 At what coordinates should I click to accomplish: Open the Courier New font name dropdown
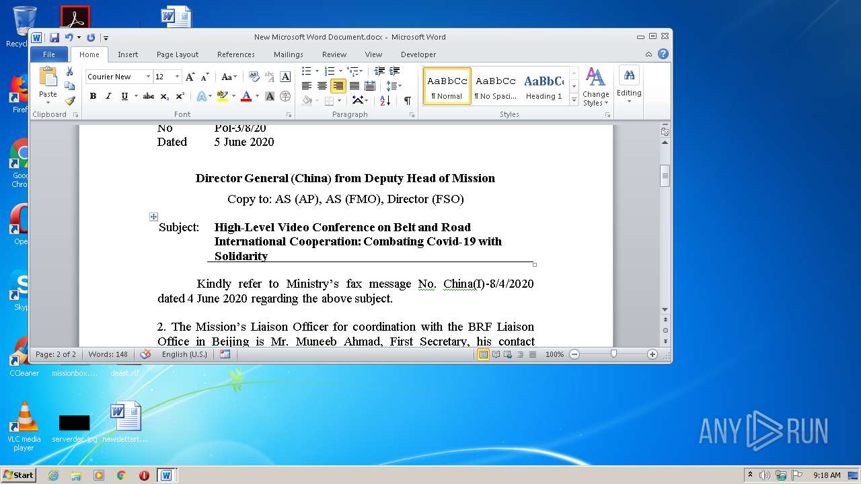pyautogui.click(x=148, y=77)
